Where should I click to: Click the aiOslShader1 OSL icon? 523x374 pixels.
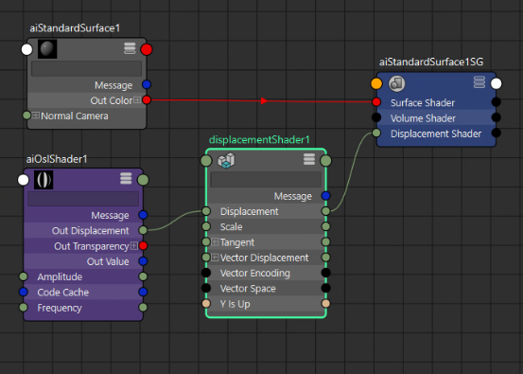tap(44, 180)
